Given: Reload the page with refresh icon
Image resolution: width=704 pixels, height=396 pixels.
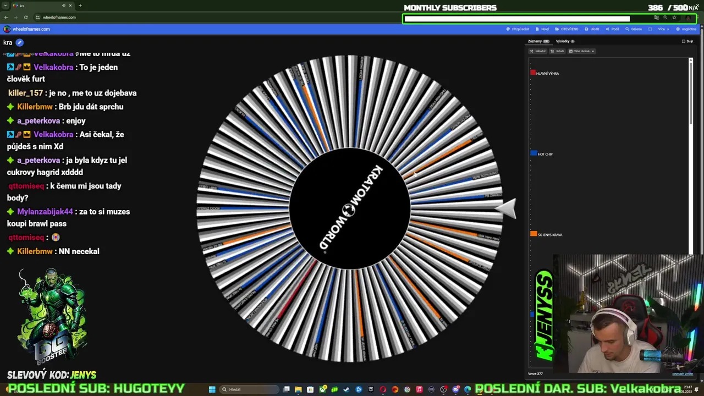Looking at the screenshot, I should point(25,17).
